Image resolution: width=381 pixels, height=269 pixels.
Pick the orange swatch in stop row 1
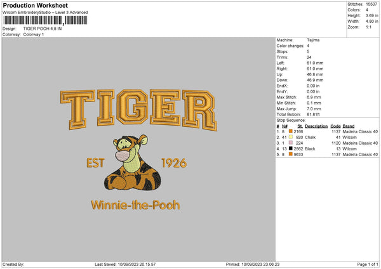coord(291,131)
